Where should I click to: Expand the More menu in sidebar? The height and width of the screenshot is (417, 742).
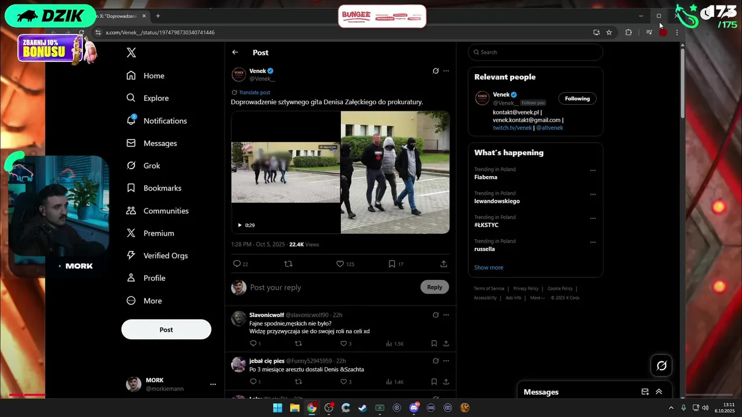point(144,301)
